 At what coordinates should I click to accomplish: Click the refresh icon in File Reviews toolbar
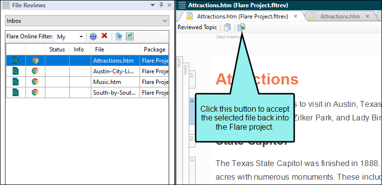pyautogui.click(x=93, y=36)
